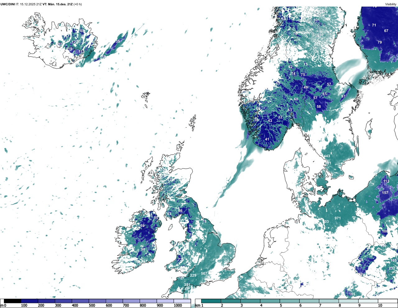398x308 pixels.
Task: Select the white swatch after the 10 km mark
Action: 387,301
